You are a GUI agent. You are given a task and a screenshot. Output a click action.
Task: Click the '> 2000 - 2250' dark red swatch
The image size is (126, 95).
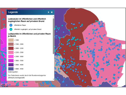pos(11,48)
